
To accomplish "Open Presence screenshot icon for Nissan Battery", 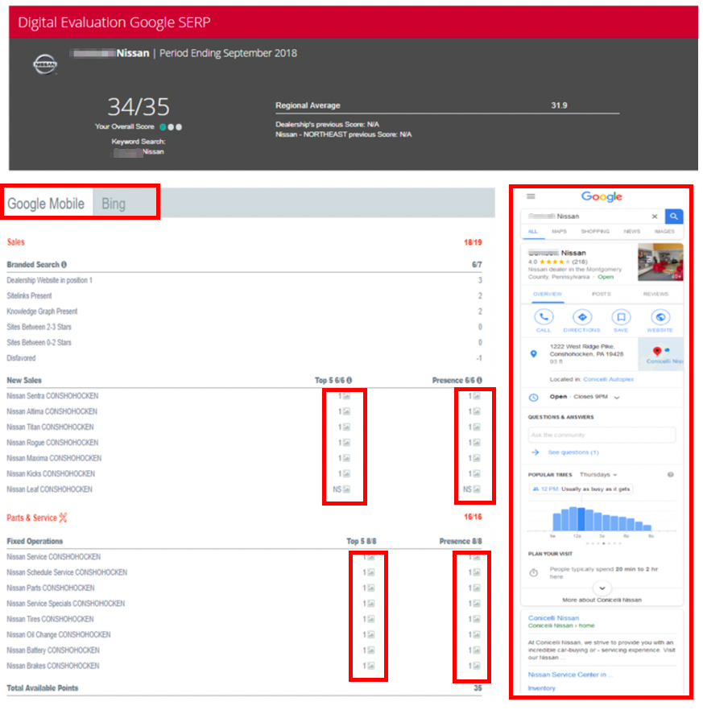I will tap(477, 650).
